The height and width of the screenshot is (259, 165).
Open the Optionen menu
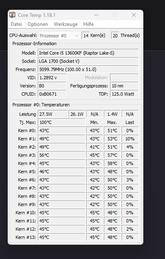(38, 24)
